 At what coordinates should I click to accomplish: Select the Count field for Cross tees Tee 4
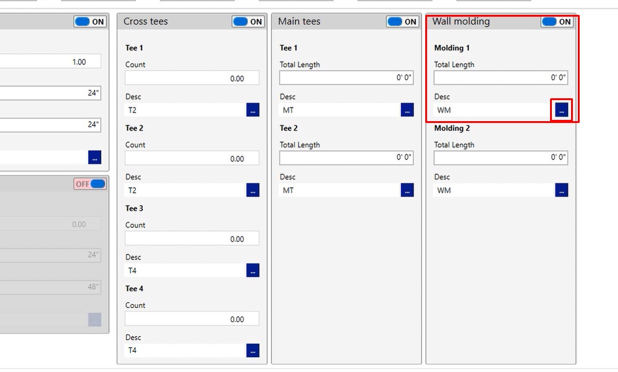coord(192,319)
